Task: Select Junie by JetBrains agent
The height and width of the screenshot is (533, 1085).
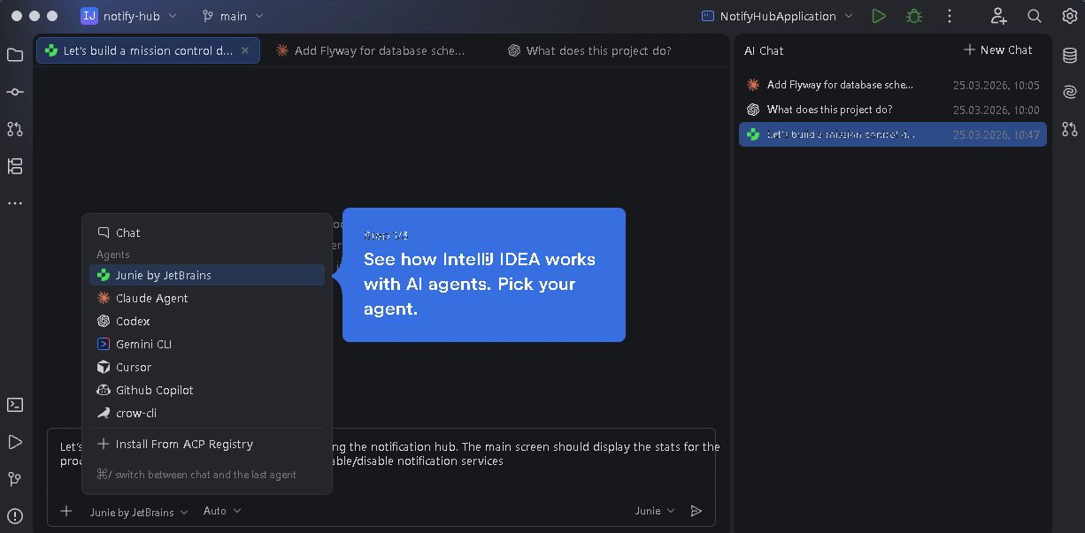Action: pos(207,275)
